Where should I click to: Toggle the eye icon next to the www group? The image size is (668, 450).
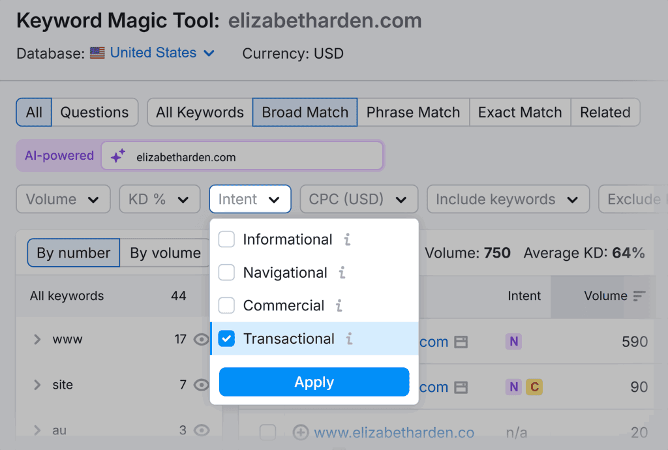coord(202,339)
